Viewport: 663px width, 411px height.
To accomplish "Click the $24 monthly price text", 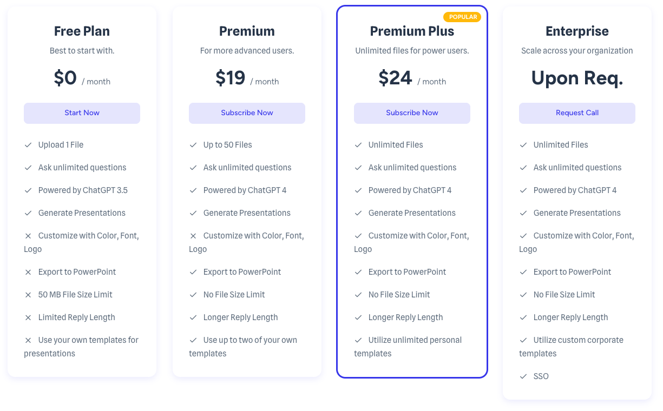I will (395, 78).
